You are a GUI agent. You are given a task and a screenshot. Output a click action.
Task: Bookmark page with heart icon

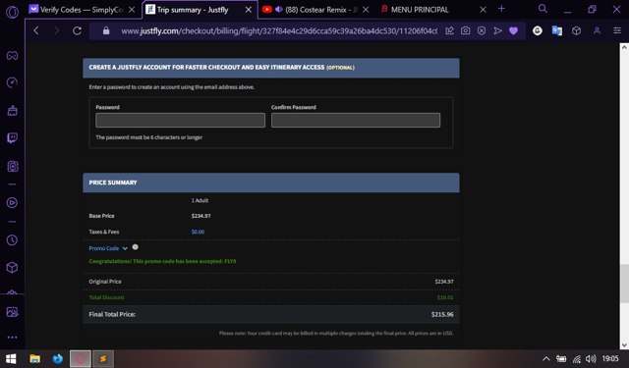pyautogui.click(x=513, y=30)
